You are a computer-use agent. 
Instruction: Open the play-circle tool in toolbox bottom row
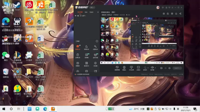(x=77, y=71)
